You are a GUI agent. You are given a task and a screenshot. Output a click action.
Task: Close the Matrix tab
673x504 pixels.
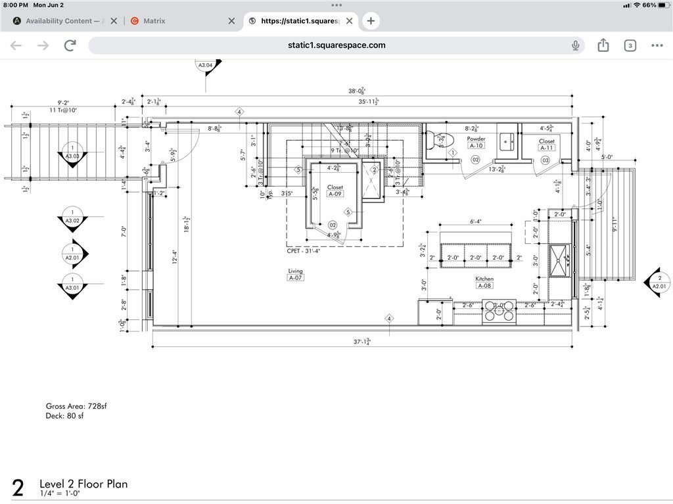click(231, 21)
